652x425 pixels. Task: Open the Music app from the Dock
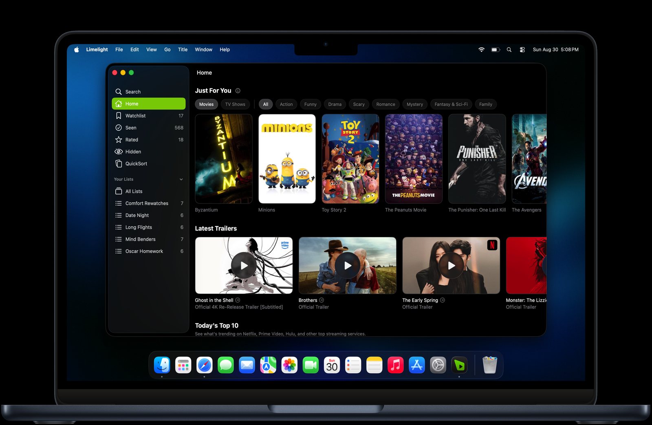tap(395, 365)
